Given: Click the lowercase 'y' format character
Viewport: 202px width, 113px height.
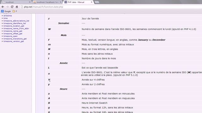Looking at the screenshot, I should (x=49, y=84).
